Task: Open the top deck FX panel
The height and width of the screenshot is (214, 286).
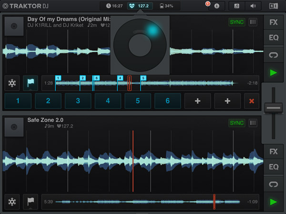Action: pos(274,22)
